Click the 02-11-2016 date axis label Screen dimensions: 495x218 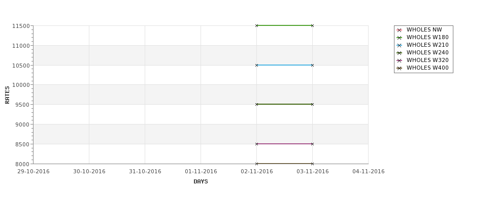click(257, 172)
